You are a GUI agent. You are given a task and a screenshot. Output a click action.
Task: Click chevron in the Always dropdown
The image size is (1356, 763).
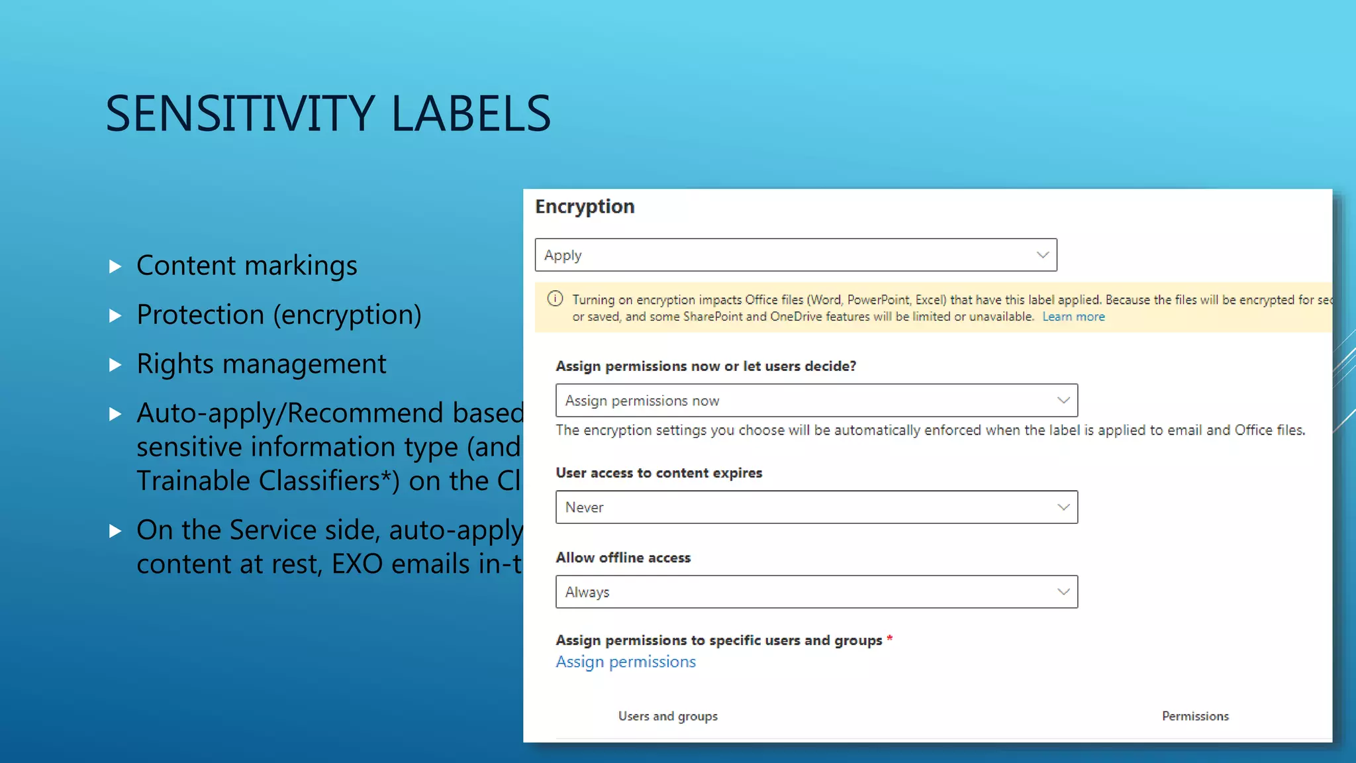pos(1063,592)
